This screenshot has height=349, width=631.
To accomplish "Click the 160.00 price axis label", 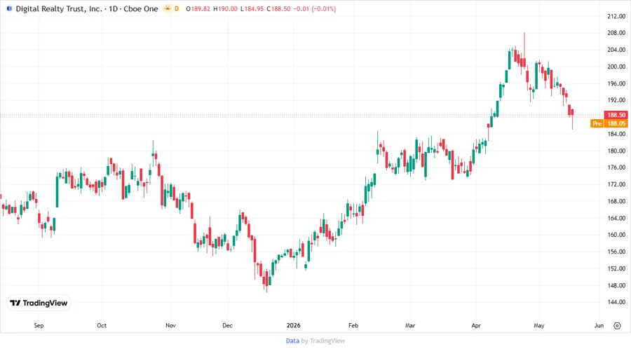I will (x=616, y=234).
